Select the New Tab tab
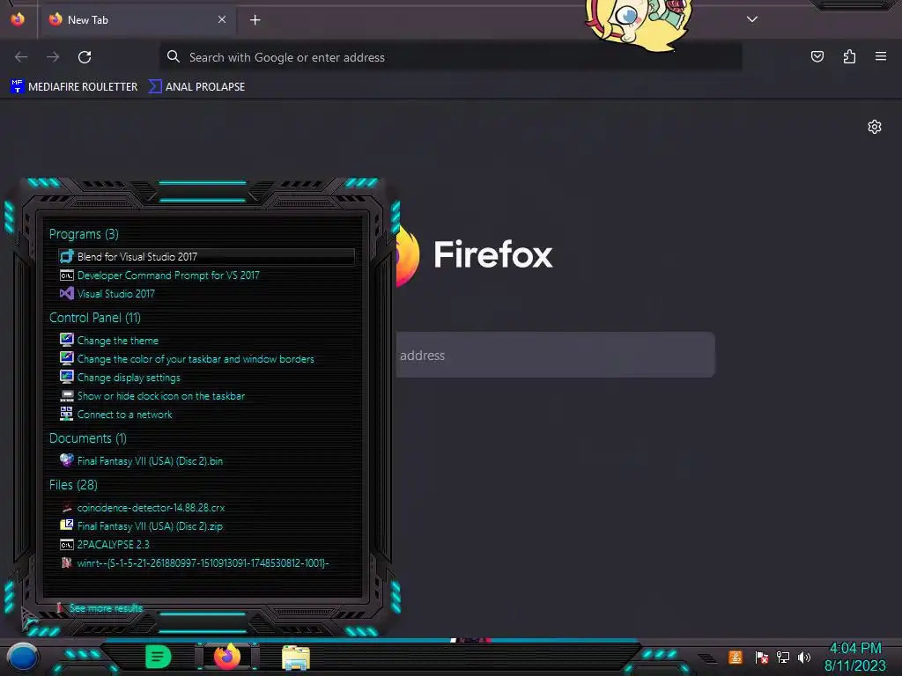 137,20
